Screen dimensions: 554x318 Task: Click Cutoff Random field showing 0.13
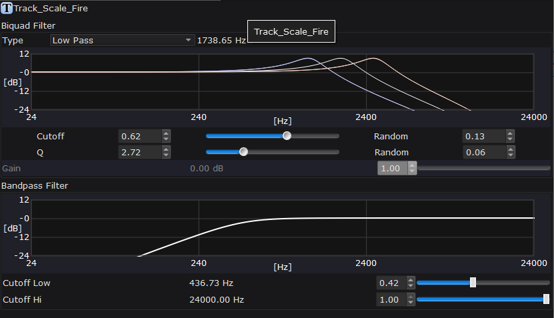(x=483, y=136)
